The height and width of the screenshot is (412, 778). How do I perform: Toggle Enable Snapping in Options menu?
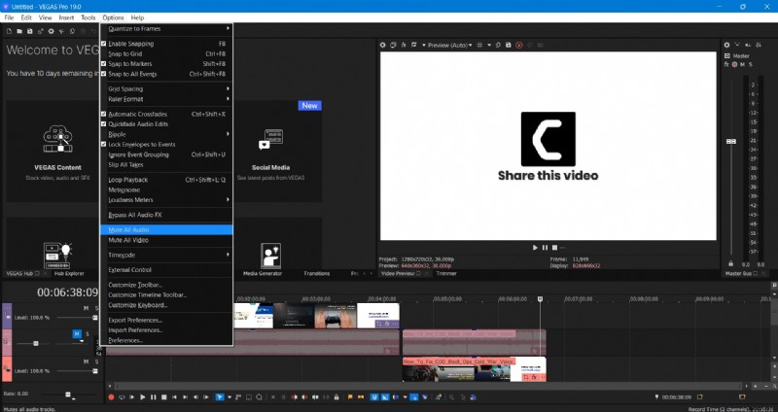click(166, 44)
